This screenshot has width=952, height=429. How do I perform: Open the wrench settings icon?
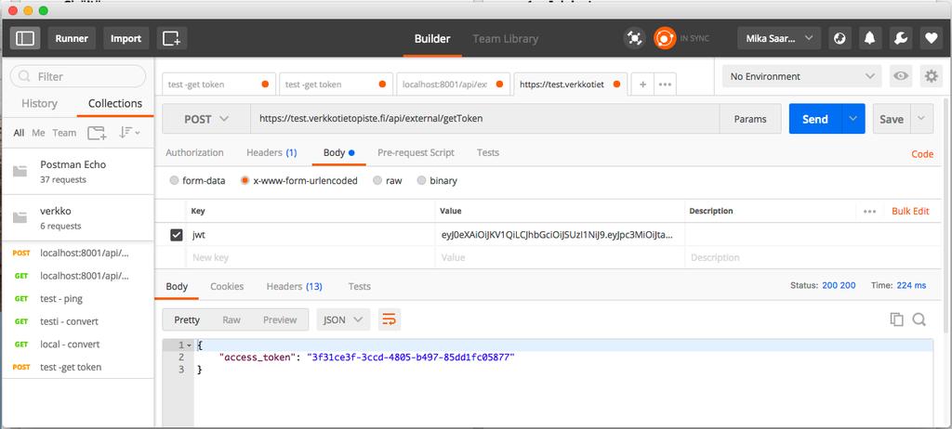[901, 38]
